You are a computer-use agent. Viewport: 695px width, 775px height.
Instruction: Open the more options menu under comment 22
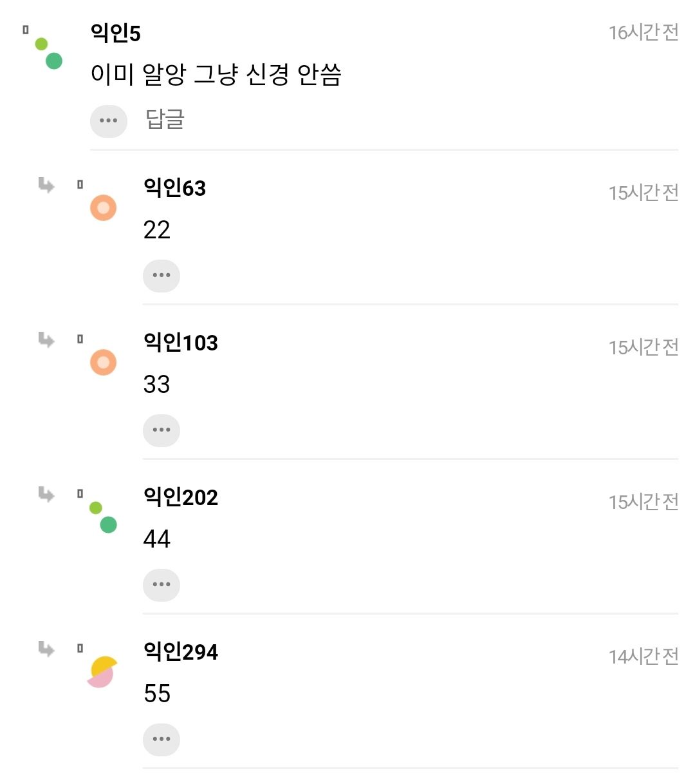(161, 276)
